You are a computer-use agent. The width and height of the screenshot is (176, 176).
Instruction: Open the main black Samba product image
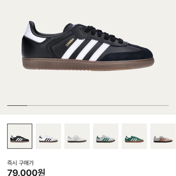(88, 46)
